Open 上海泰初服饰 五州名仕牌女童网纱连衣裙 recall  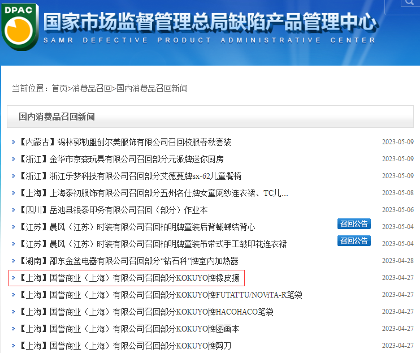(154, 193)
